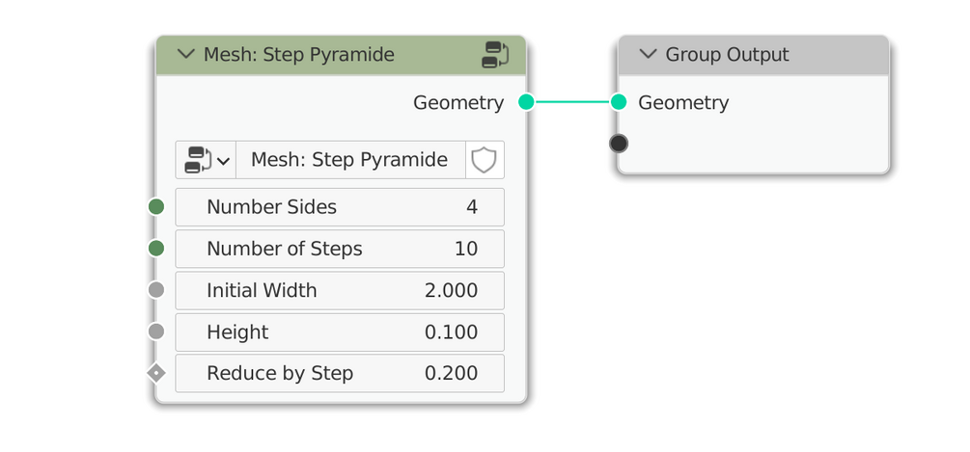The image size is (970, 452).
Task: Click the Number of Steps input socket
Action: (x=156, y=249)
